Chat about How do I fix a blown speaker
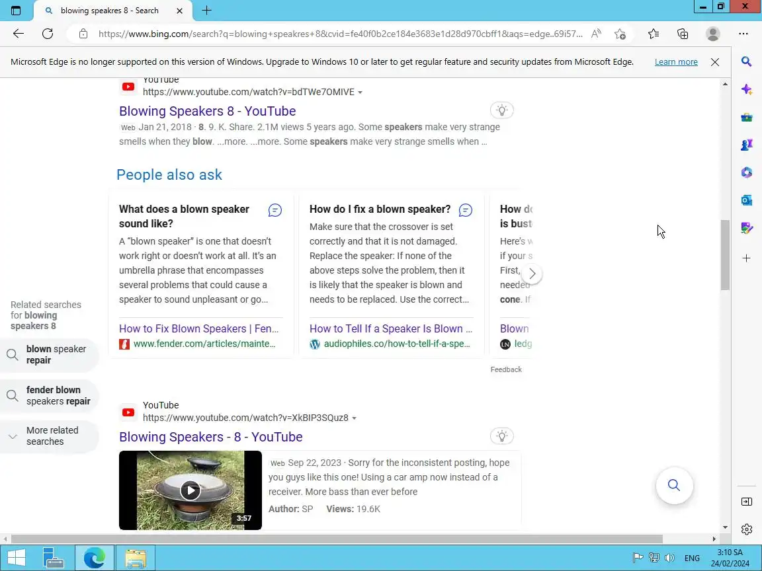Viewport: 762px width, 571px height. click(466, 210)
